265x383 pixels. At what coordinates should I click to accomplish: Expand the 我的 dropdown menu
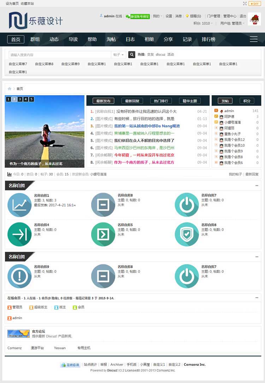158,16
